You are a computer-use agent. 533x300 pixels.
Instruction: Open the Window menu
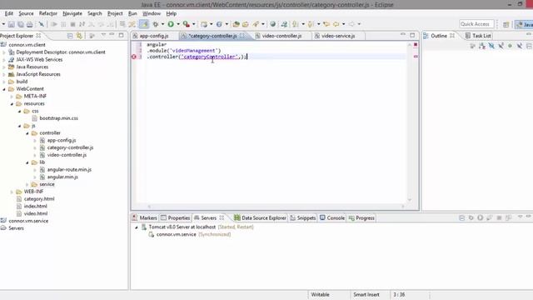point(152,13)
